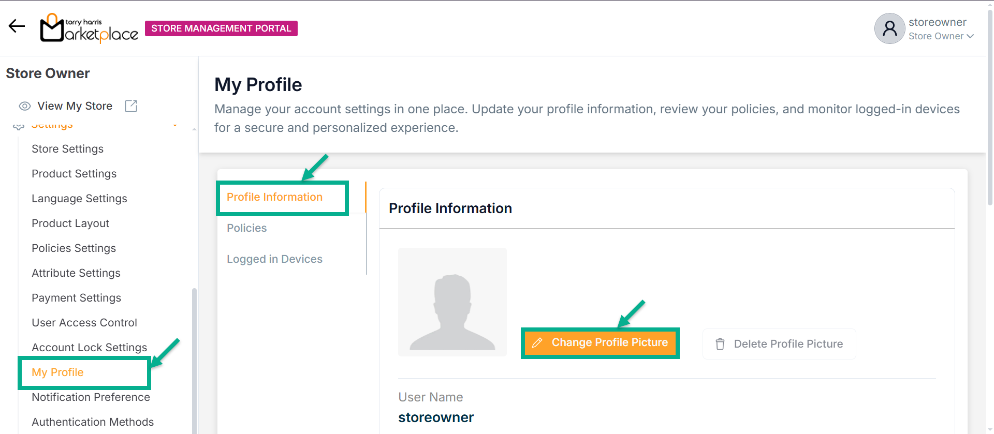The image size is (994, 434).
Task: Go to Payment Settings
Action: [x=76, y=298]
